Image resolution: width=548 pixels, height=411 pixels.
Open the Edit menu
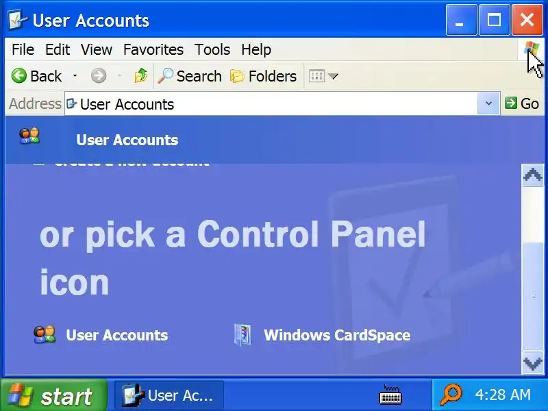pyautogui.click(x=58, y=49)
